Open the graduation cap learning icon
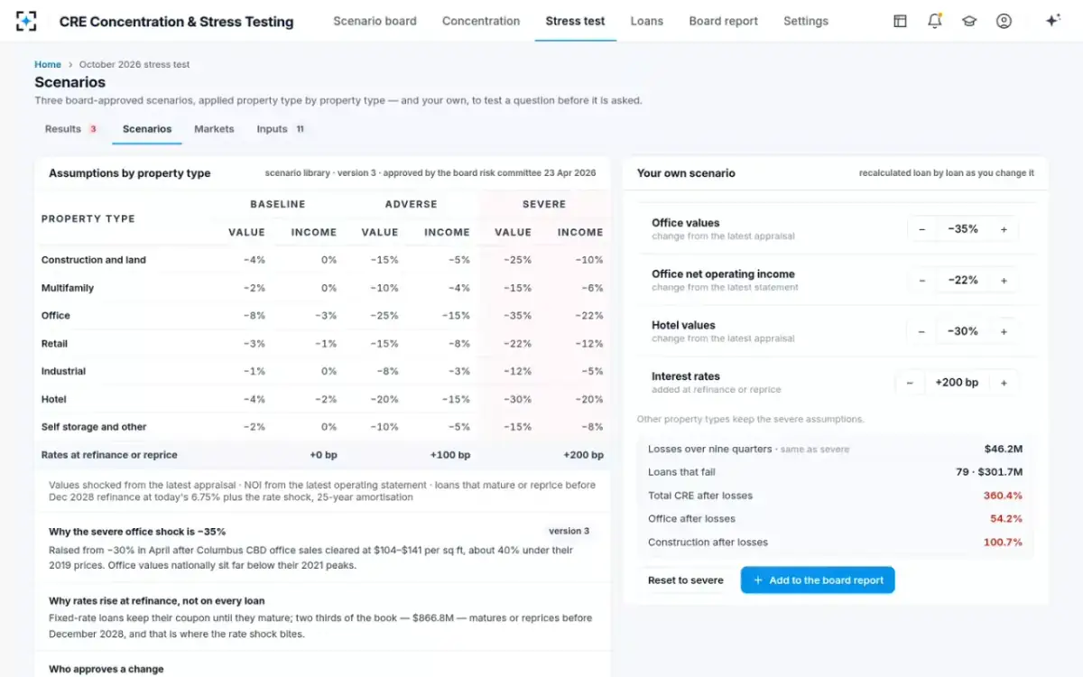The image size is (1083, 677). point(969,21)
